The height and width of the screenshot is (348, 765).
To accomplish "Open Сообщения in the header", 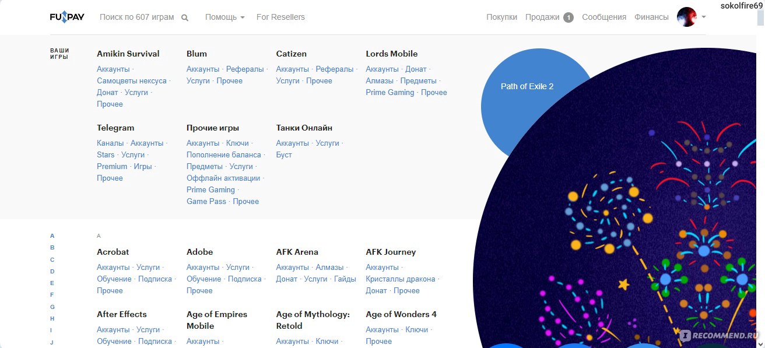I will point(604,17).
